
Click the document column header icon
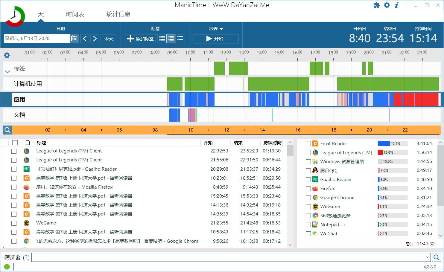[x=28, y=143]
